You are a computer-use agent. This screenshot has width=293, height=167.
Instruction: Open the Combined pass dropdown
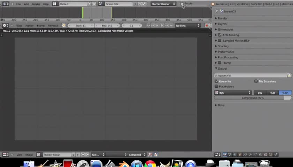[137, 154]
